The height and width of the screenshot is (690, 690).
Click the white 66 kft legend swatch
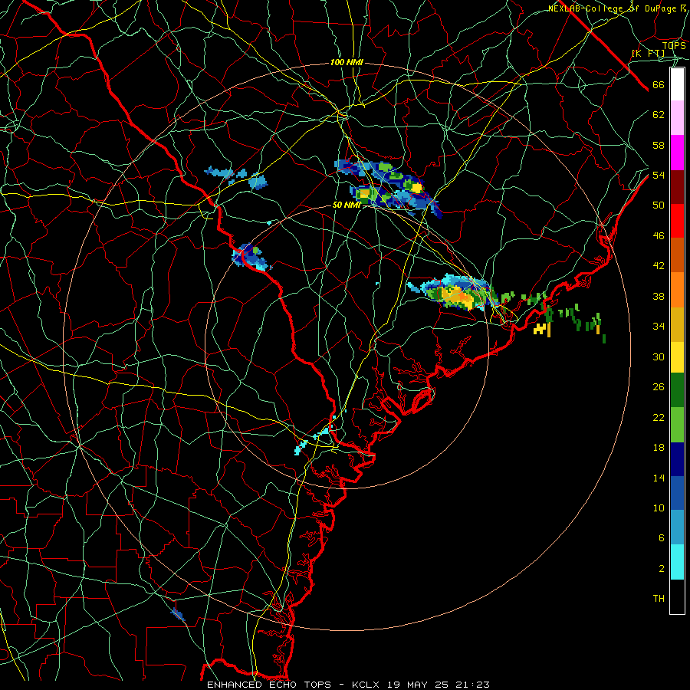click(677, 84)
